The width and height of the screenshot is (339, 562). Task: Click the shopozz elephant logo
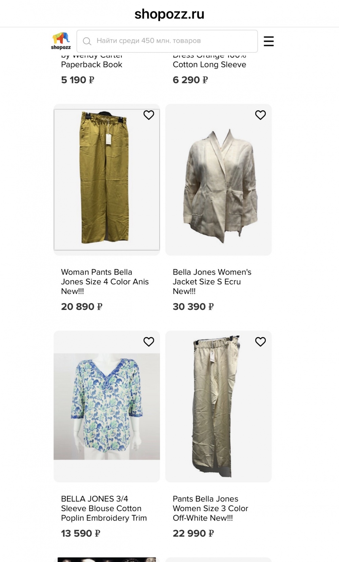click(61, 41)
